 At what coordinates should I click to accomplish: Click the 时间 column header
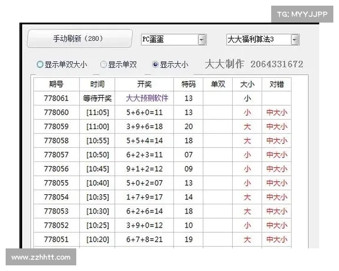[97, 84]
